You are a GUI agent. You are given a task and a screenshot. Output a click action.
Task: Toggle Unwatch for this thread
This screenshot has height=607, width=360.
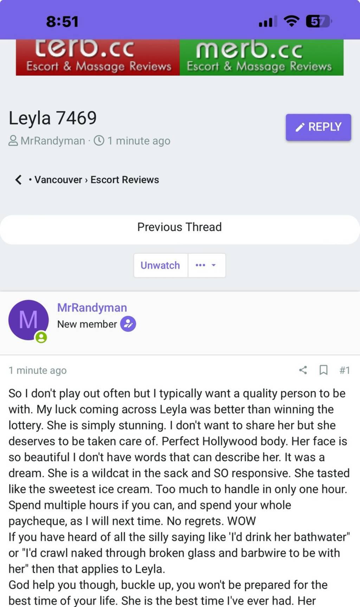point(160,265)
